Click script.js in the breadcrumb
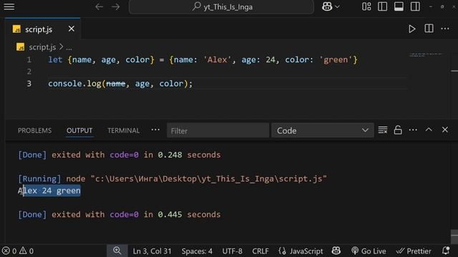Viewport: 458px width, 257px height. 42,47
